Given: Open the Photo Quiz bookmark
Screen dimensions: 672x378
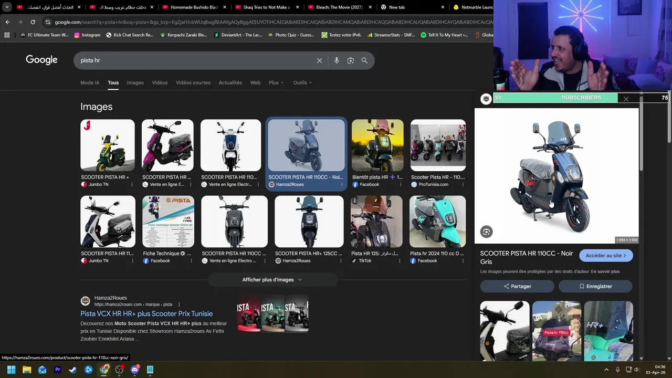Looking at the screenshot, I should tap(291, 35).
